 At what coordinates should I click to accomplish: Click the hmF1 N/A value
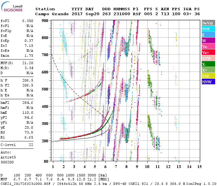coord(30,108)
